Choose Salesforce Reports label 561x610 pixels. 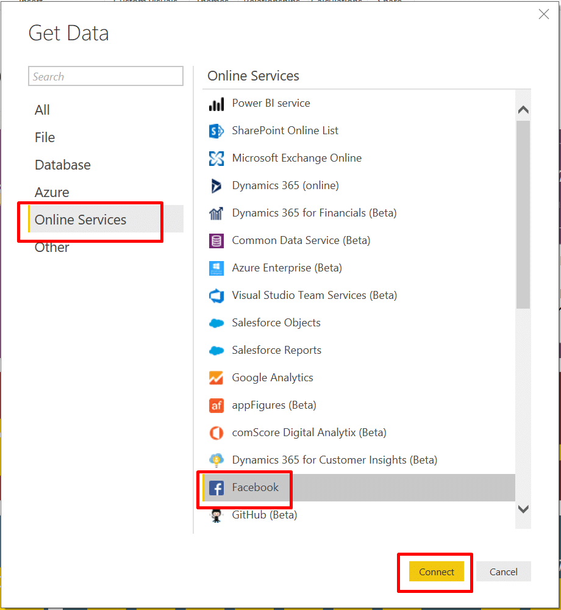pyautogui.click(x=276, y=350)
